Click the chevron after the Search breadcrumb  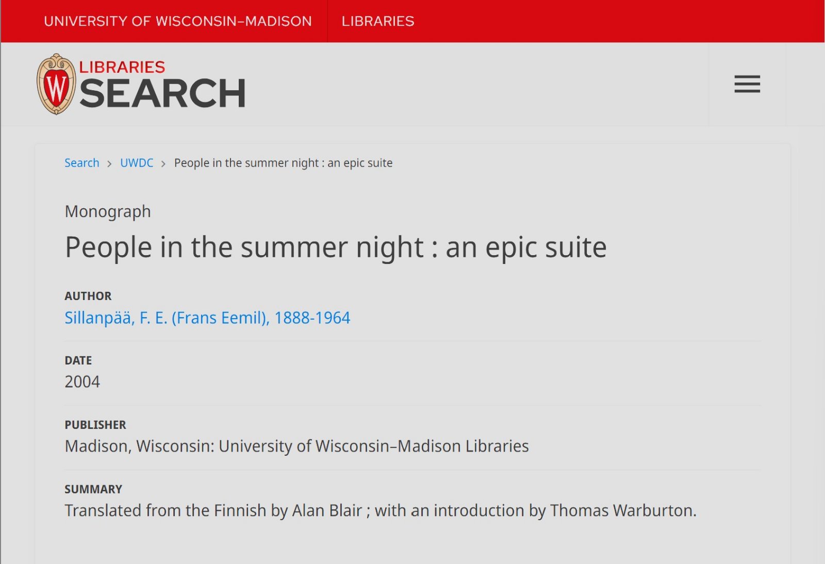pyautogui.click(x=109, y=164)
